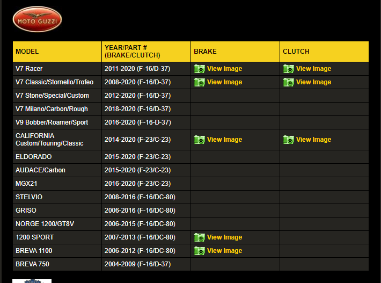381x283 pixels.
Task: Select the BREVA 1100 model cell
Action: pyautogui.click(x=57, y=251)
